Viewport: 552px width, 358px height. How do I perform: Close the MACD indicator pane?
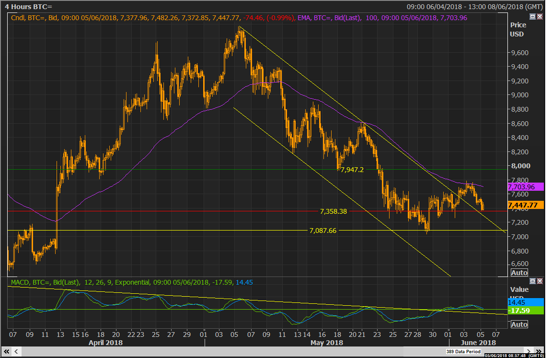(540, 281)
